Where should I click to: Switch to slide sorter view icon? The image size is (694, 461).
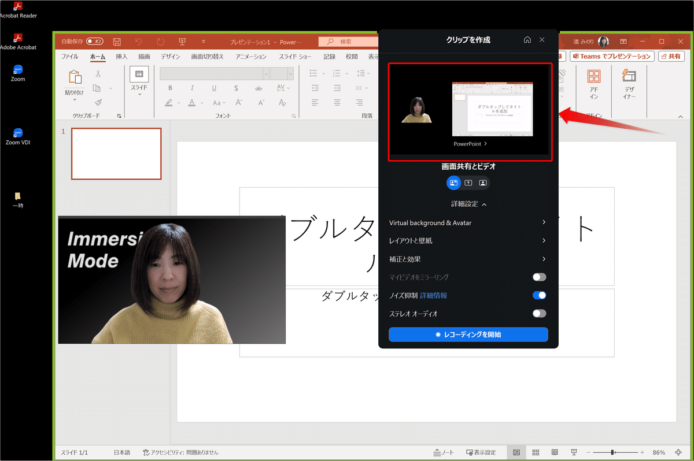pyautogui.click(x=536, y=452)
